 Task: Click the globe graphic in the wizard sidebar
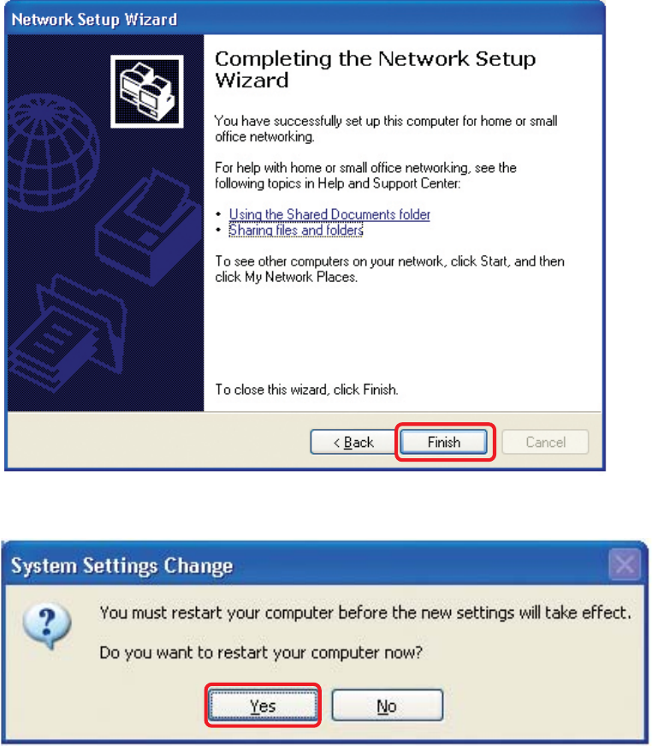click(x=52, y=152)
